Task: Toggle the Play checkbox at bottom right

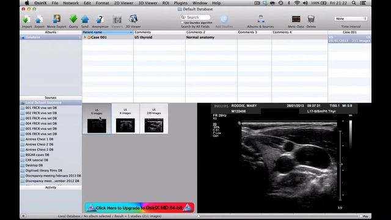Action: (361, 216)
